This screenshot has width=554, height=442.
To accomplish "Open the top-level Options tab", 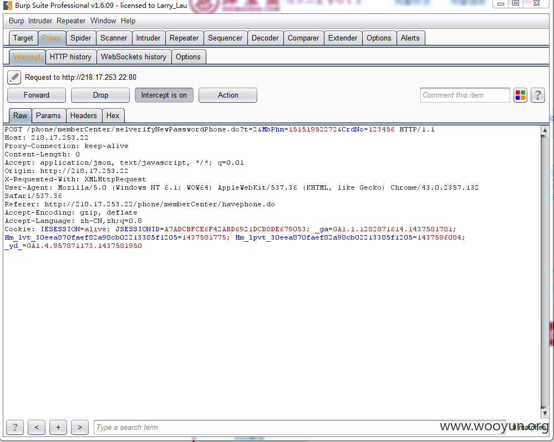I will coord(379,38).
